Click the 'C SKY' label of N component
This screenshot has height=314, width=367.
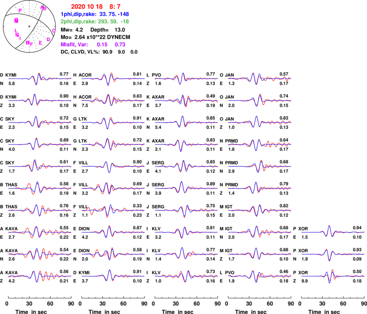click(x=7, y=141)
